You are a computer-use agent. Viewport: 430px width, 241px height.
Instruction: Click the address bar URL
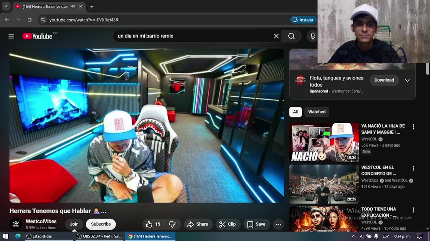coord(84,20)
